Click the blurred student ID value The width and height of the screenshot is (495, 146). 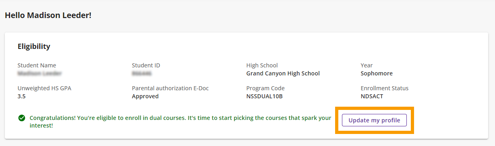coord(142,73)
